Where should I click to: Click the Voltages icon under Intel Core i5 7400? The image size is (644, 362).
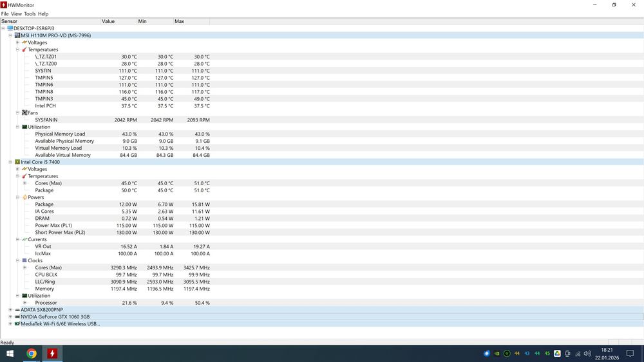pos(24,169)
